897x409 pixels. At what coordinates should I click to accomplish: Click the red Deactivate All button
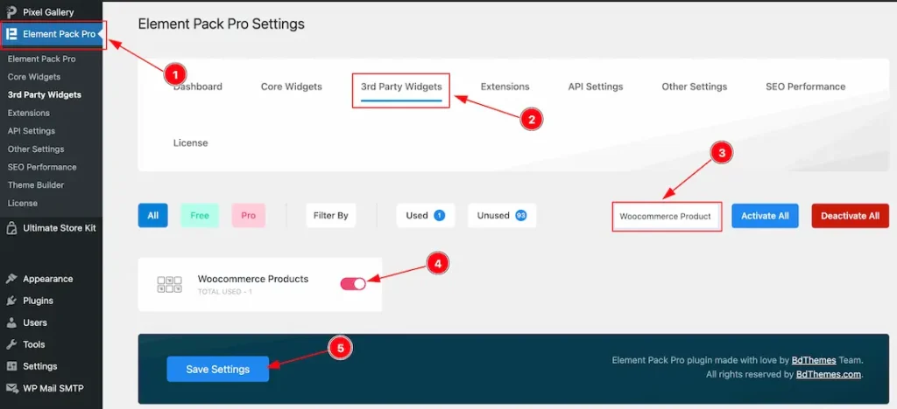(850, 216)
